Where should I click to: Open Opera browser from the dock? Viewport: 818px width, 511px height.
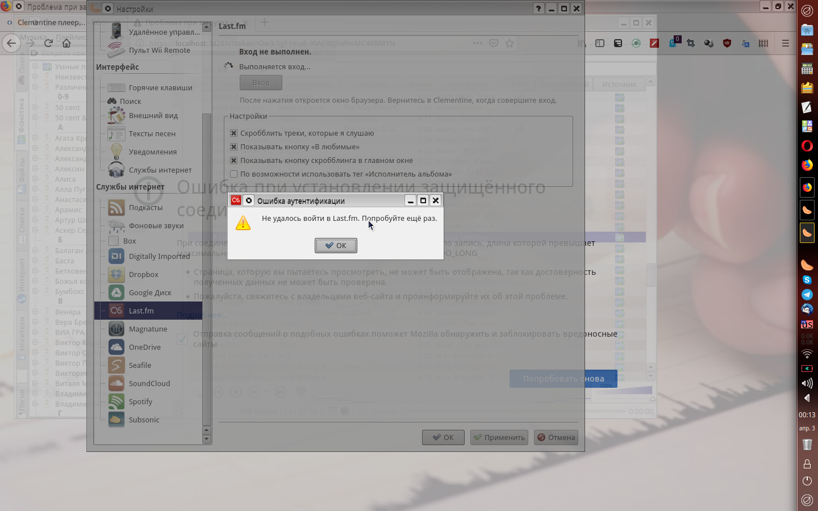pyautogui.click(x=807, y=146)
